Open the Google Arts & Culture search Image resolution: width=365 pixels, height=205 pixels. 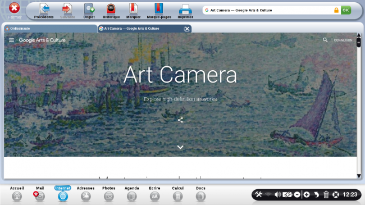point(325,40)
